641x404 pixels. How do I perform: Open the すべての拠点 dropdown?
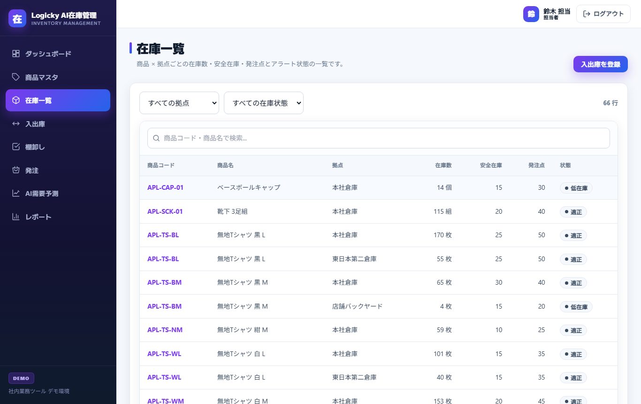[x=179, y=103]
